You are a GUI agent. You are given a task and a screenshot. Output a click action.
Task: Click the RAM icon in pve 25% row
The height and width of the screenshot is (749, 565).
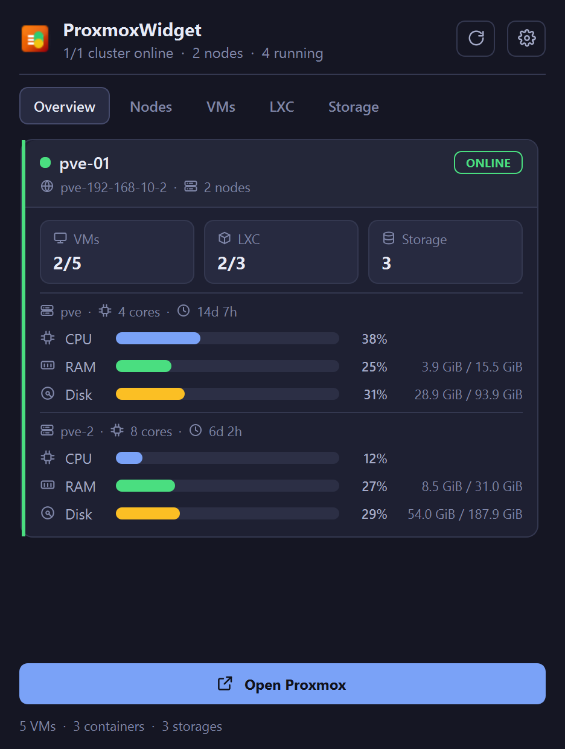click(x=47, y=366)
